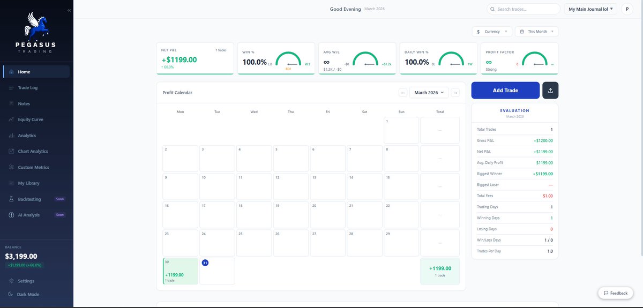Click the Home house icon
The height and width of the screenshot is (308, 643).
[11, 72]
